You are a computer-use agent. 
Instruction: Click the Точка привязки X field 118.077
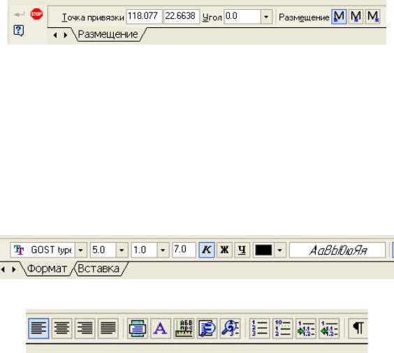pos(144,17)
